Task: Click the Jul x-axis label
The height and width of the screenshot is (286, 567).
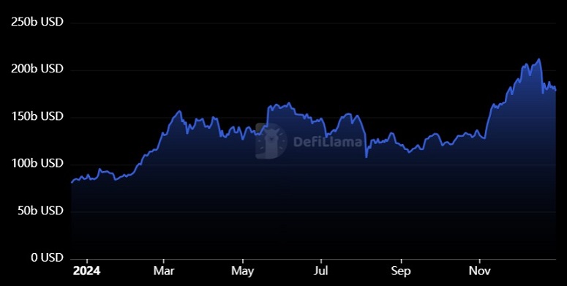Action: click(320, 271)
